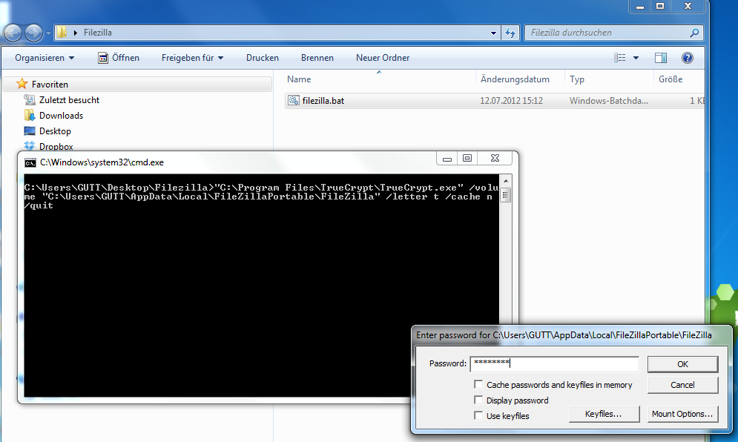Minimize the cmd.exe window

pyautogui.click(x=447, y=159)
